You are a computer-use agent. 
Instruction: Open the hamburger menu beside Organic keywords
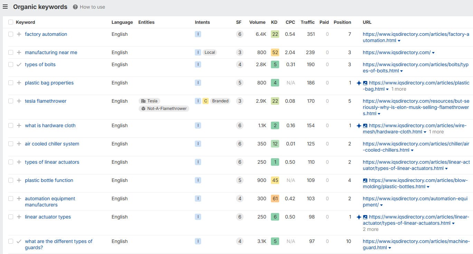click(5, 7)
